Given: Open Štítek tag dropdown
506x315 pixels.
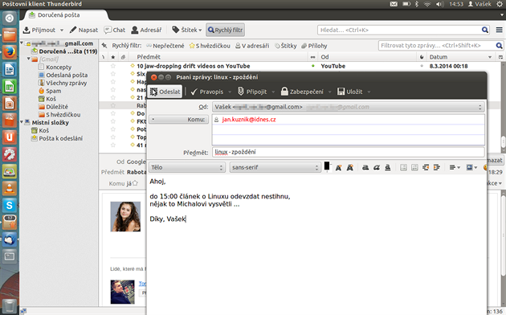Looking at the screenshot, I should coord(187,30).
